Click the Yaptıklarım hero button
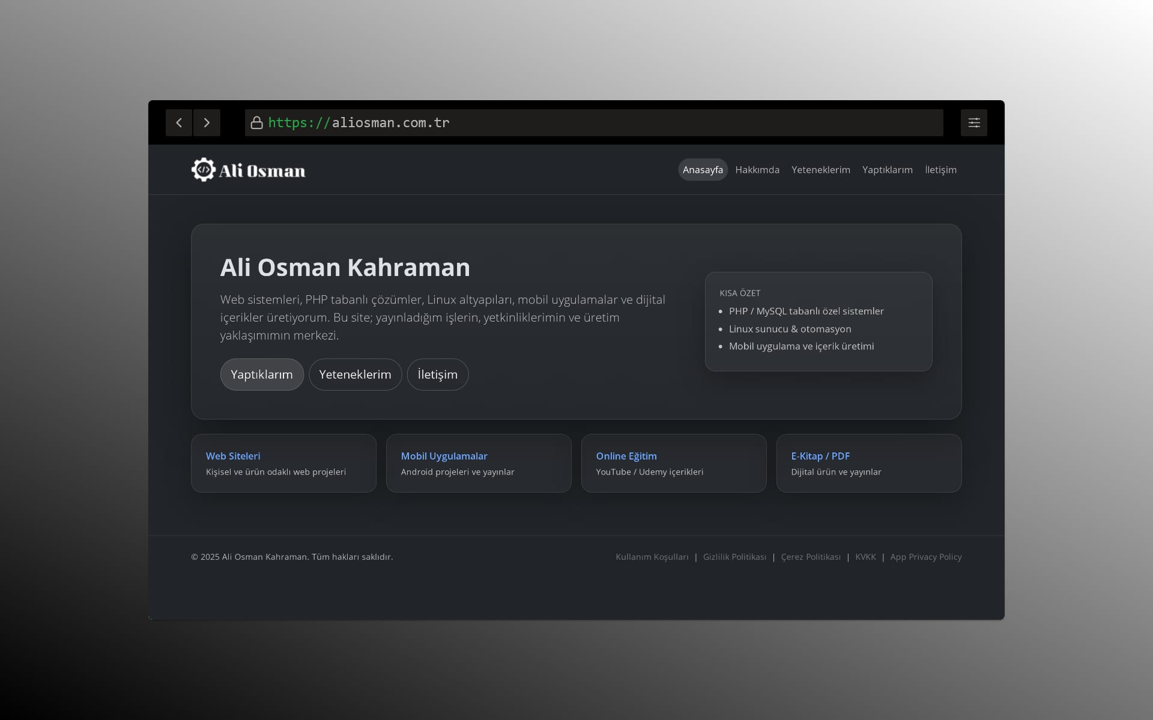Image resolution: width=1153 pixels, height=720 pixels. (x=261, y=374)
